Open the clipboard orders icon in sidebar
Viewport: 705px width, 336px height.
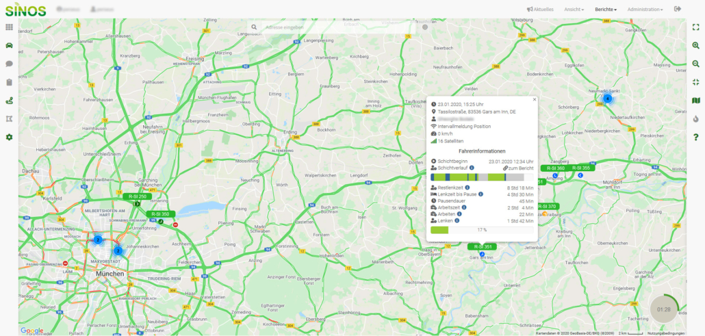9,82
